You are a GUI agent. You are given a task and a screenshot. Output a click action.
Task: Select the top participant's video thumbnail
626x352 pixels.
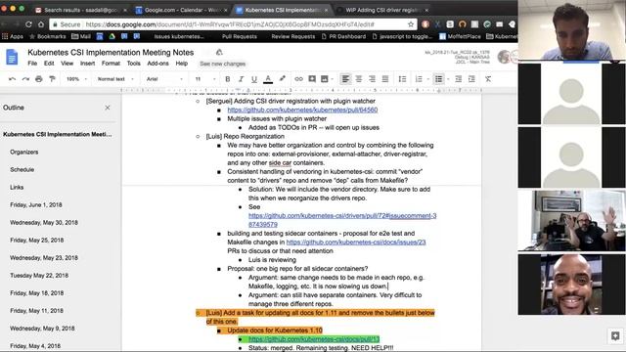tap(571, 30)
